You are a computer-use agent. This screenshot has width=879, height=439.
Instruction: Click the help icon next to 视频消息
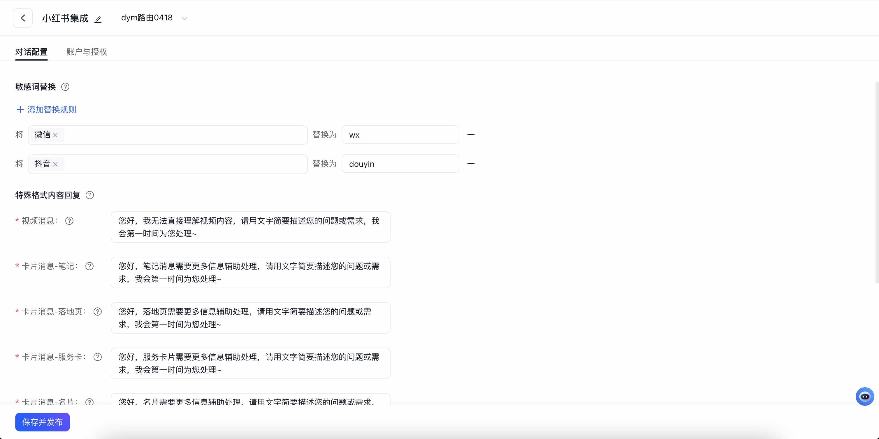point(69,221)
